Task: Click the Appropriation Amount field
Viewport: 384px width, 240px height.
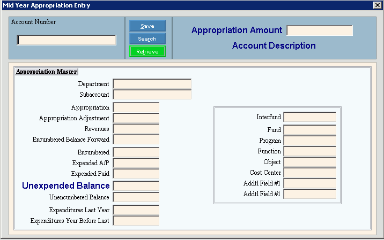Action: (320, 30)
